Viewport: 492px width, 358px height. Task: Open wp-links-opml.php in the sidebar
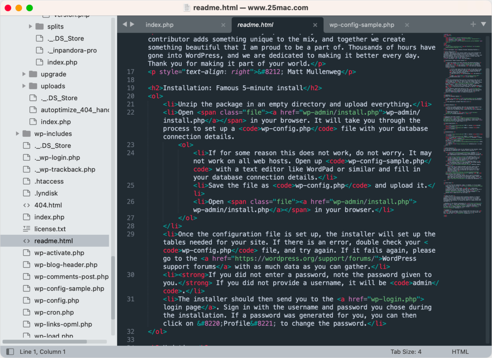click(x=63, y=324)
